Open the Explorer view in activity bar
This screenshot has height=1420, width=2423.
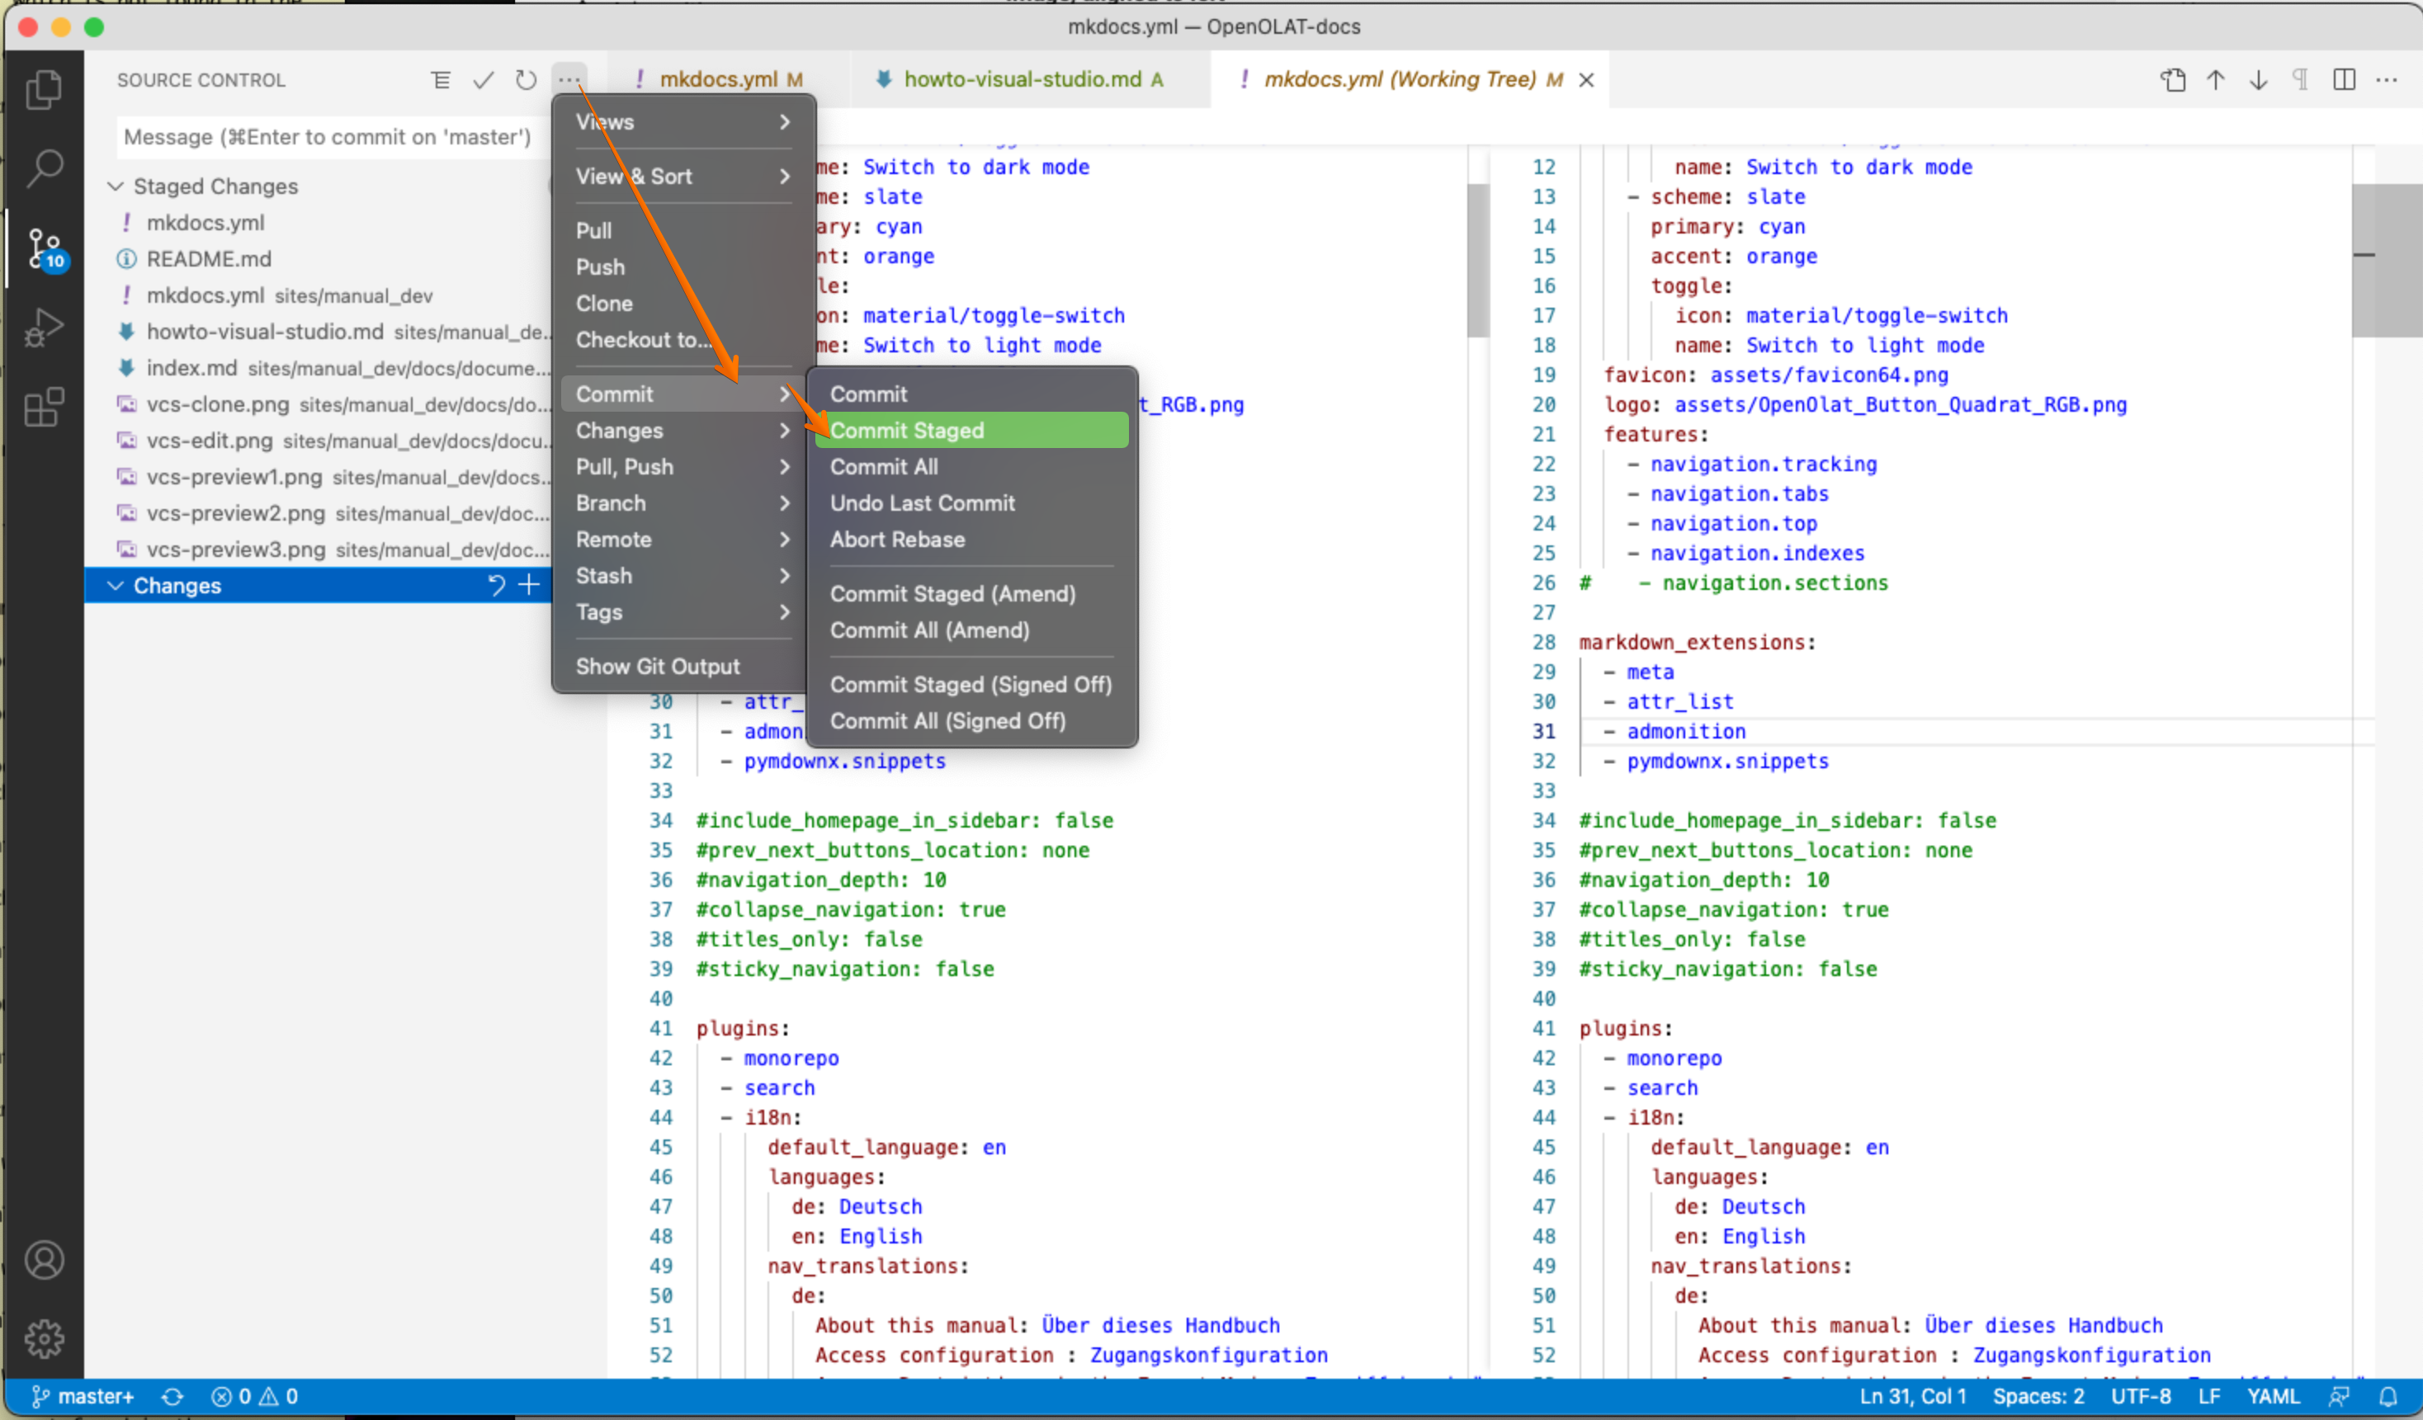(43, 89)
